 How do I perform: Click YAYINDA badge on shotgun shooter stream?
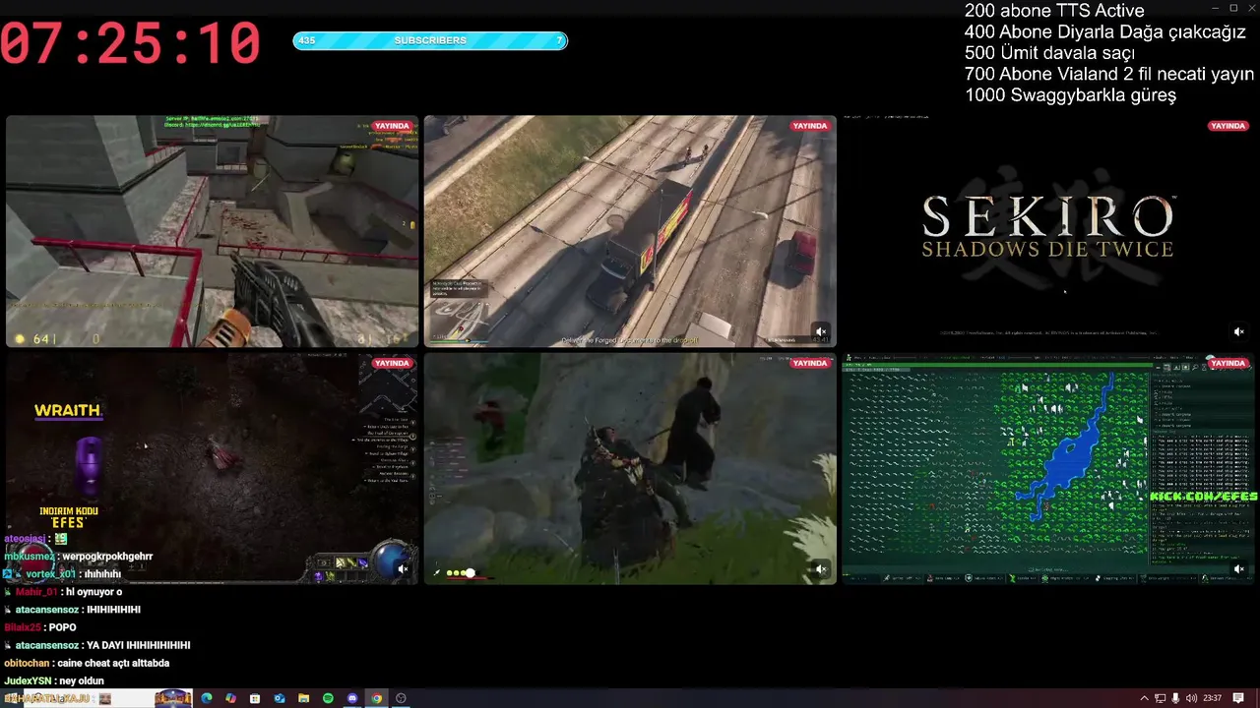[x=392, y=126]
